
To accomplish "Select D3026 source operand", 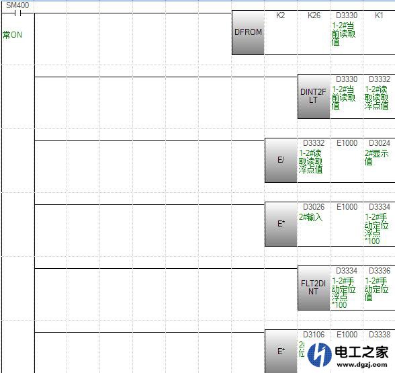I will [314, 207].
